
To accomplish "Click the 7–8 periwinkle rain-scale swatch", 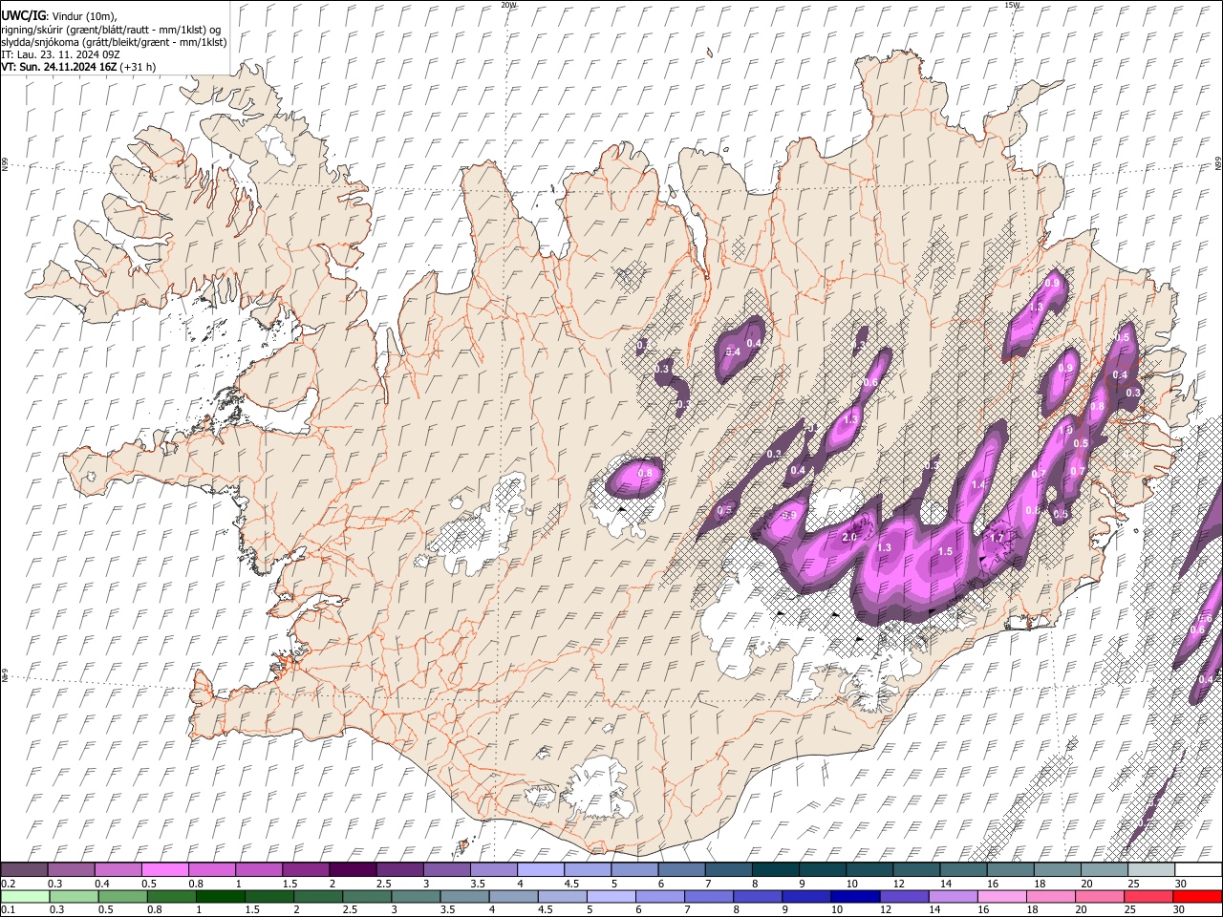I will pos(708,896).
